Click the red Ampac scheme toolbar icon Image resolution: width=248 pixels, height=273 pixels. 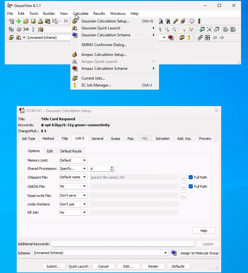pyautogui.click(x=171, y=38)
